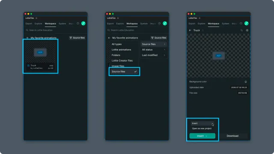Expand Source files submenu row with chevron

pyautogui.click(x=154, y=44)
